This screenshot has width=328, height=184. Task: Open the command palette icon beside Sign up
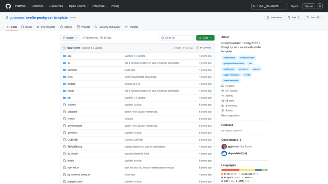320,6
